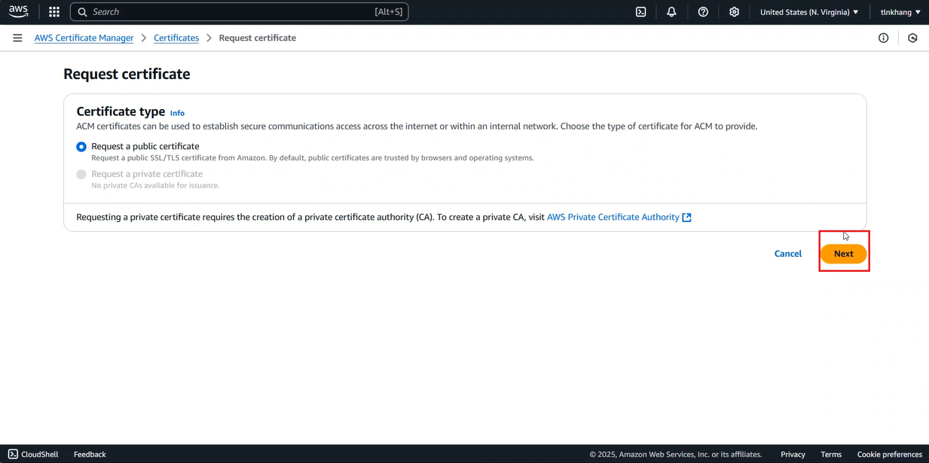
Task: Click the Certificate type heading
Action: tap(121, 111)
